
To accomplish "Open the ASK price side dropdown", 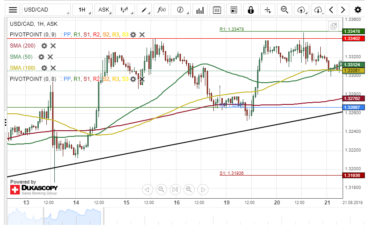I will pos(105,10).
